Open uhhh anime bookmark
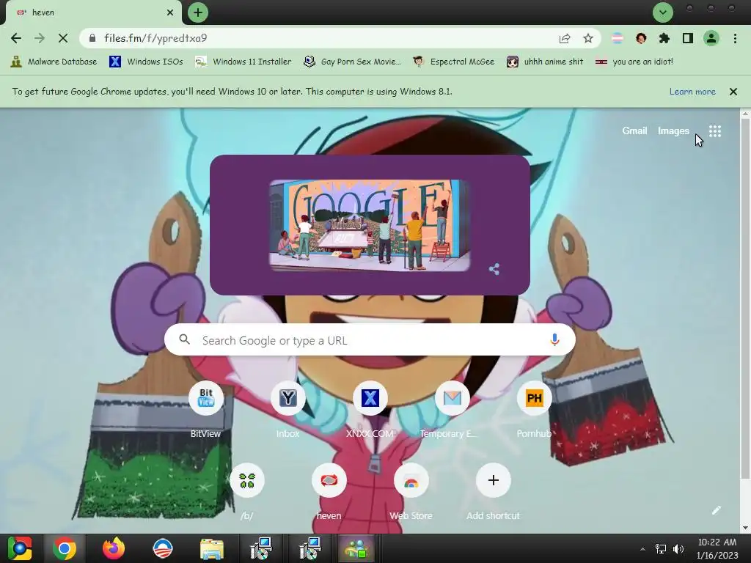 point(545,62)
